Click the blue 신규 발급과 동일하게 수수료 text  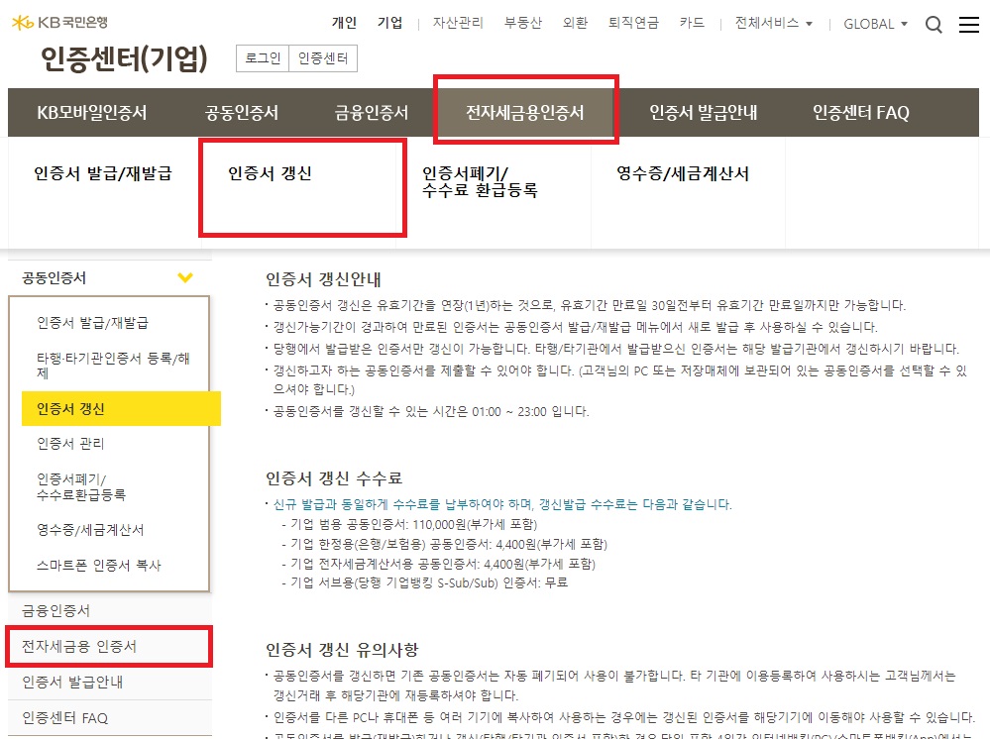click(502, 504)
